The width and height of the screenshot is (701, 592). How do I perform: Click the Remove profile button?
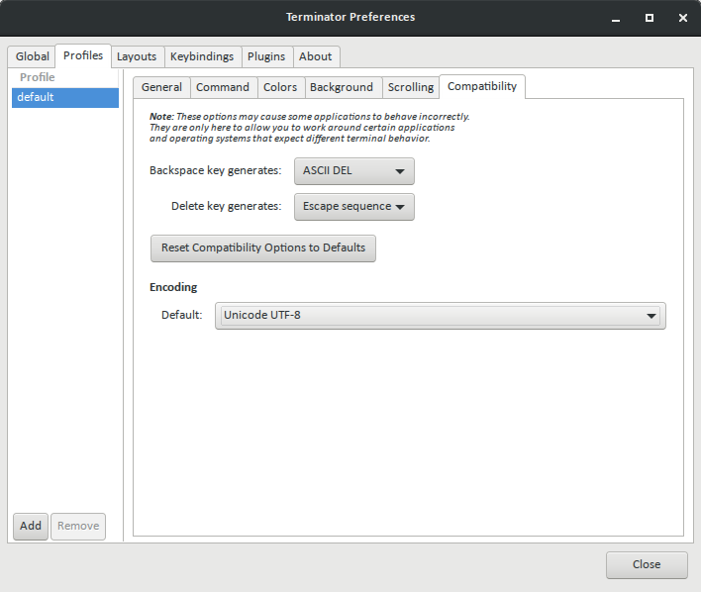coord(78,527)
